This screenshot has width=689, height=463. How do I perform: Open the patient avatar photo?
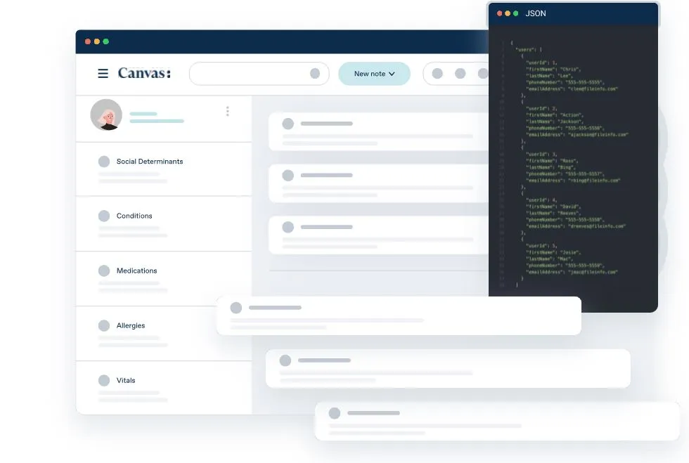pos(106,115)
